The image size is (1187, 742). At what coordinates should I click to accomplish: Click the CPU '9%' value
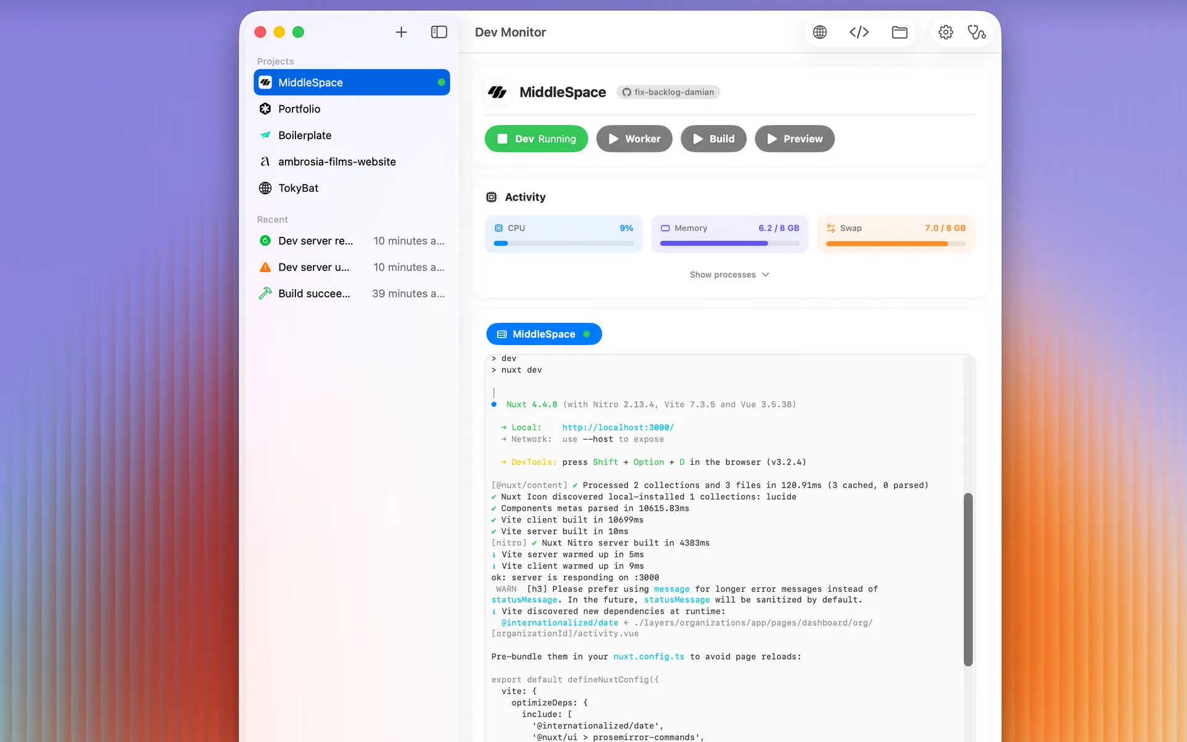(626, 228)
